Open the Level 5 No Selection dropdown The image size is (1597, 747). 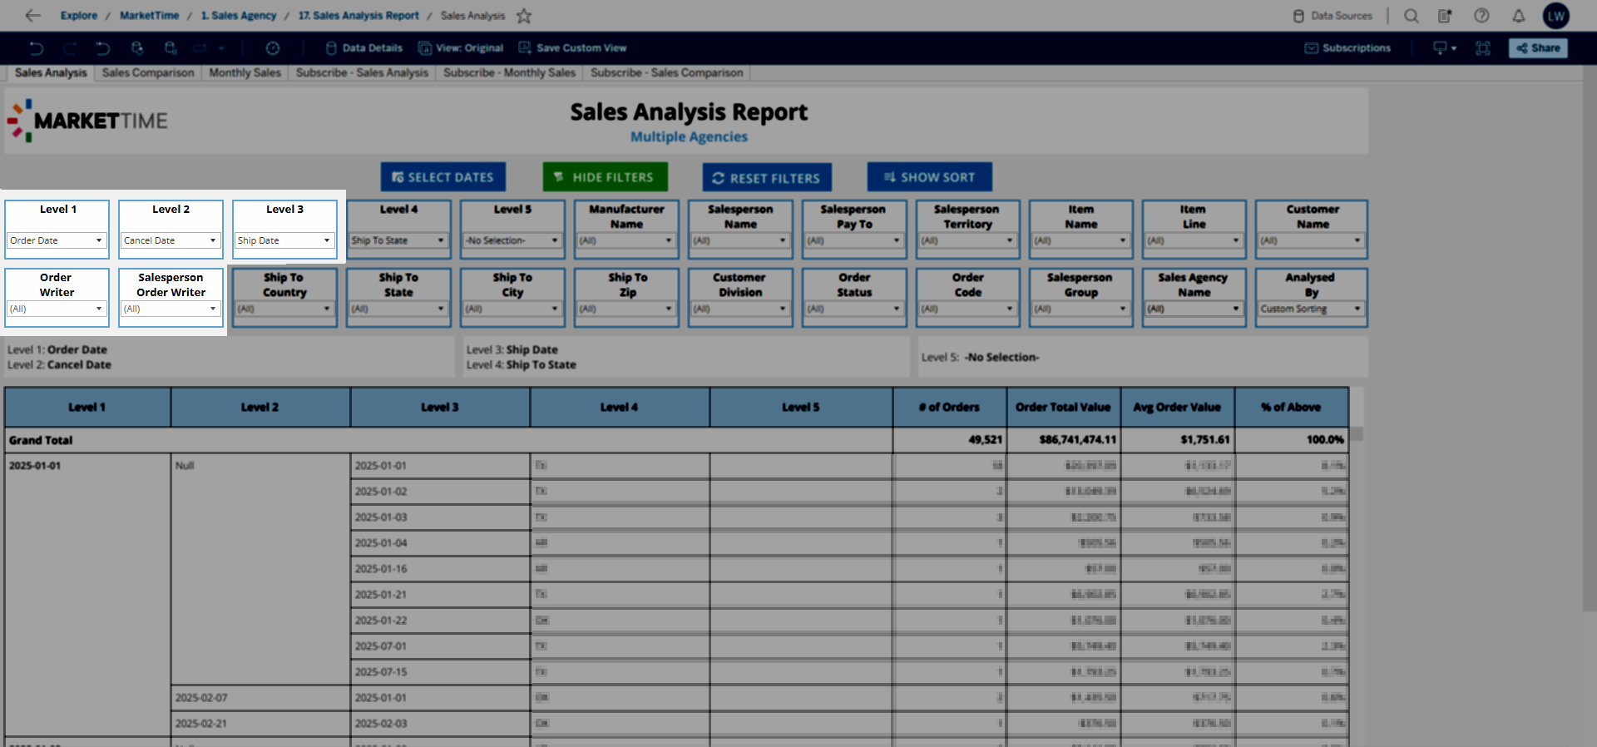point(512,240)
